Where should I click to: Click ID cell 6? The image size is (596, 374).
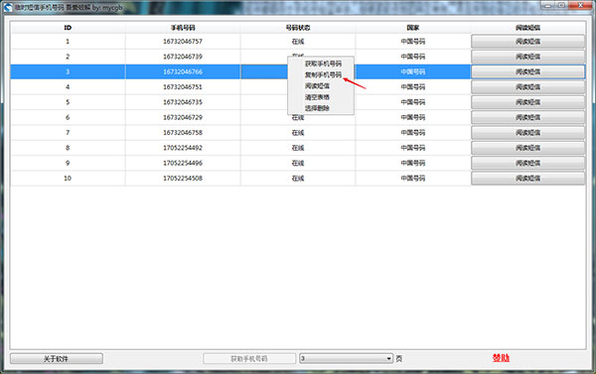point(68,117)
